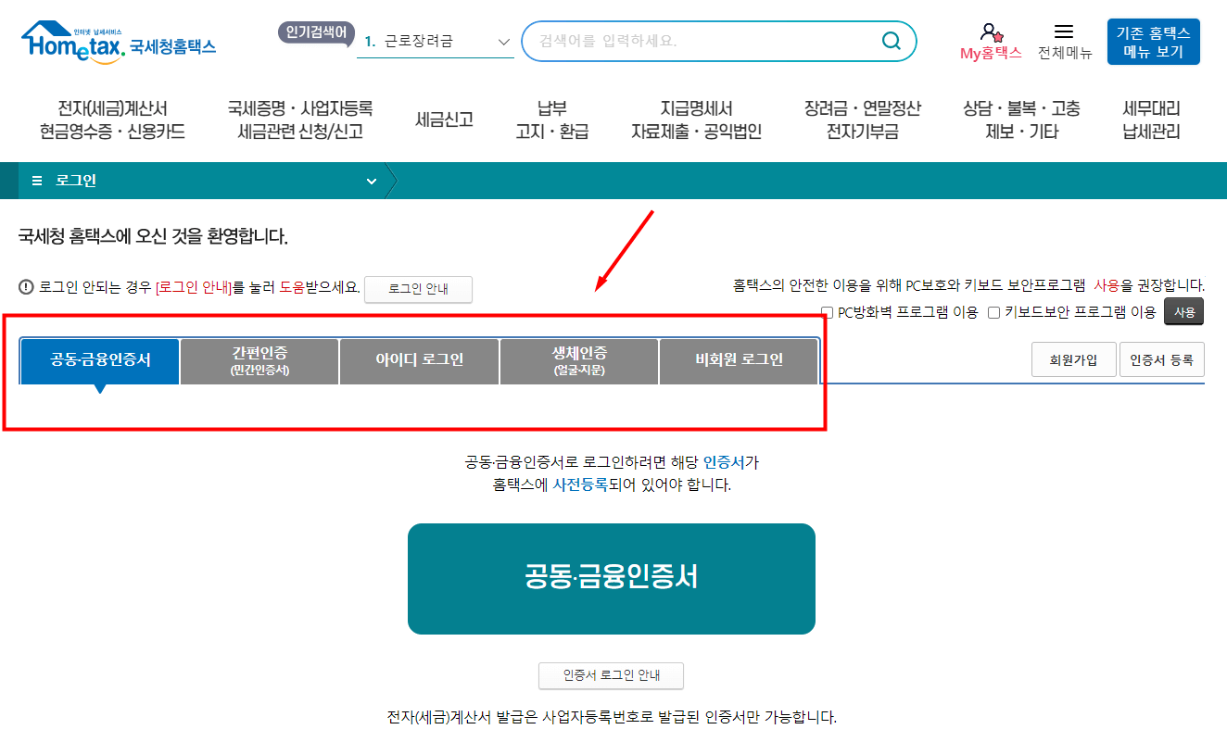Click the large teal 공동·금융인증서 login button

(x=611, y=578)
